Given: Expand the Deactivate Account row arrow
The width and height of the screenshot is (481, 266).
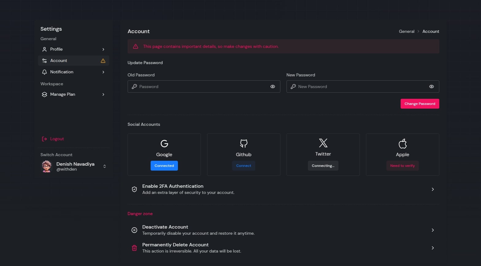Looking at the screenshot, I should [x=433, y=230].
